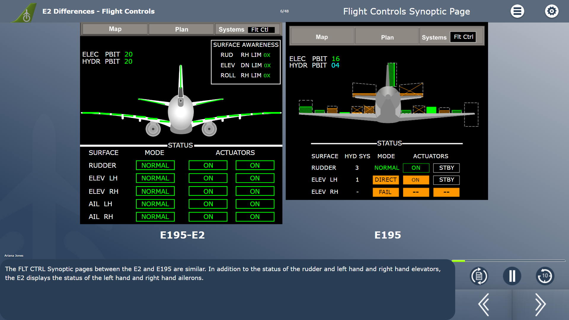This screenshot has height=320, width=569.
Task: Click the Flight Controls Synoptic Page heading
Action: coord(407,11)
